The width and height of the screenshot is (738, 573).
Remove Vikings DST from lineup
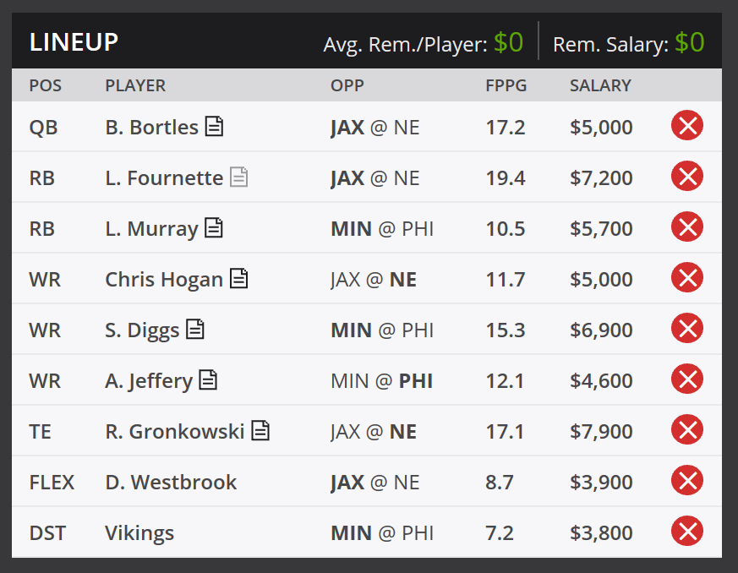click(x=687, y=532)
